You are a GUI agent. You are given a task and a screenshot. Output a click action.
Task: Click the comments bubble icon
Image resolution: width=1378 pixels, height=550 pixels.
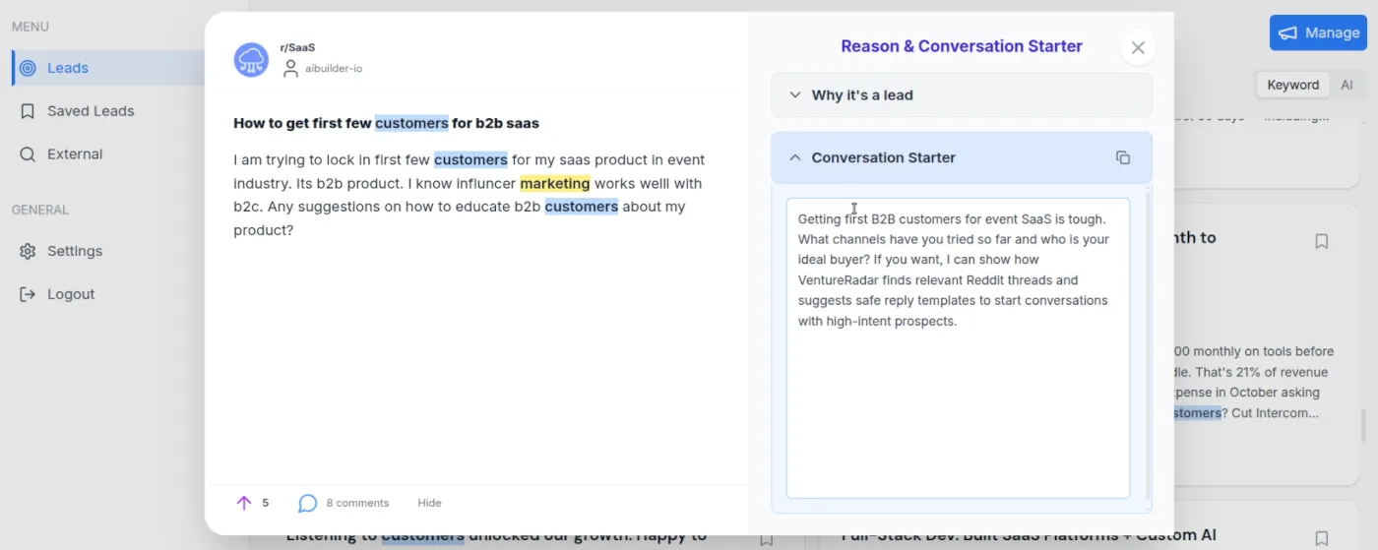tap(307, 503)
